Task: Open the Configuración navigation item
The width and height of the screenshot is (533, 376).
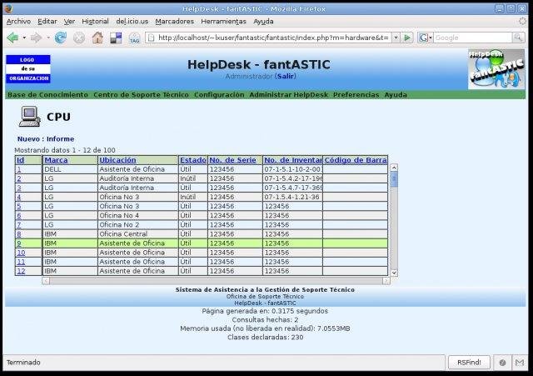Action: tap(219, 95)
